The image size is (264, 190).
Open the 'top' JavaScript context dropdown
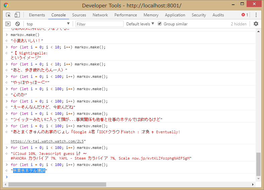coord(48,24)
